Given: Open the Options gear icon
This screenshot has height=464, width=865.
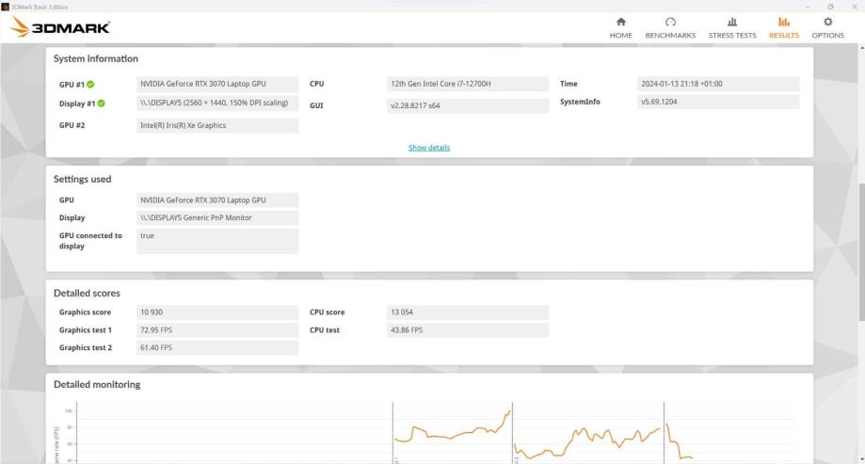Looking at the screenshot, I should point(827,22).
